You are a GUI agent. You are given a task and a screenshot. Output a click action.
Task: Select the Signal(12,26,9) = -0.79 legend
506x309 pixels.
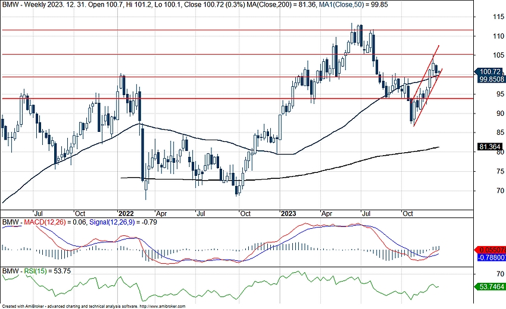pos(123,222)
